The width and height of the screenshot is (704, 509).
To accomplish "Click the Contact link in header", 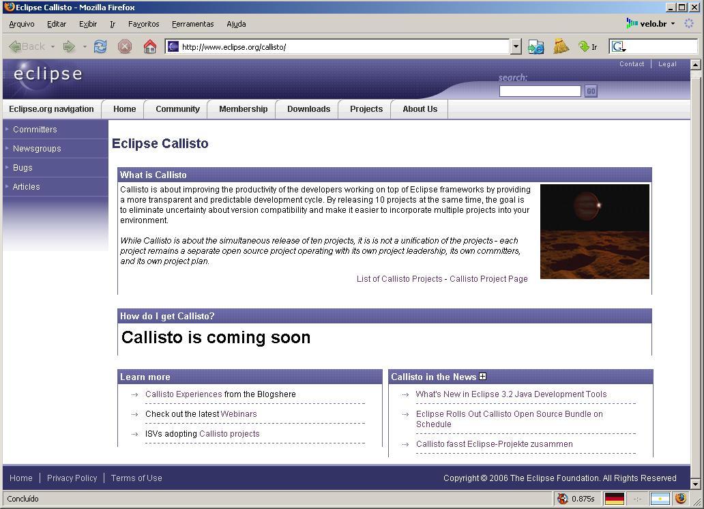I will (x=632, y=63).
